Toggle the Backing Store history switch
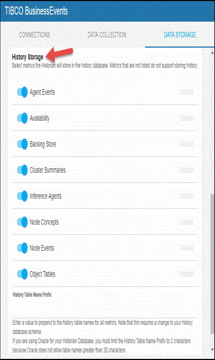The image size is (215, 360). point(22,144)
